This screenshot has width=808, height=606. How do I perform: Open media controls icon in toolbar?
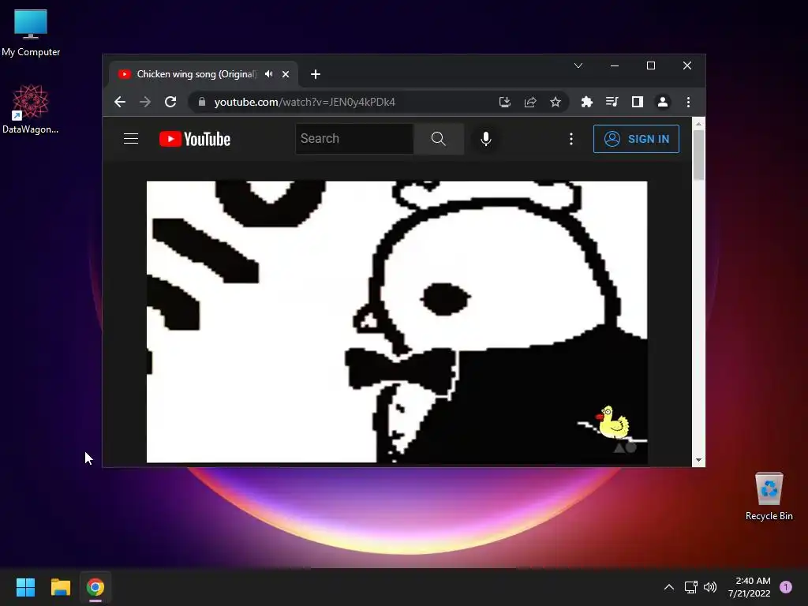click(612, 102)
